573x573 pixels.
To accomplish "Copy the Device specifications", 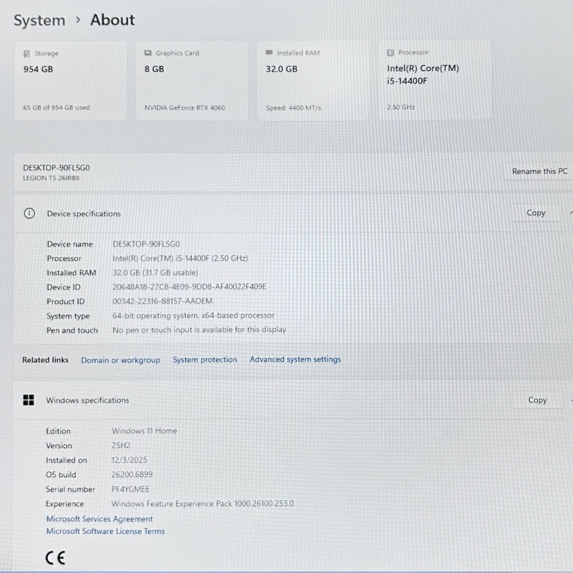I will pyautogui.click(x=536, y=213).
